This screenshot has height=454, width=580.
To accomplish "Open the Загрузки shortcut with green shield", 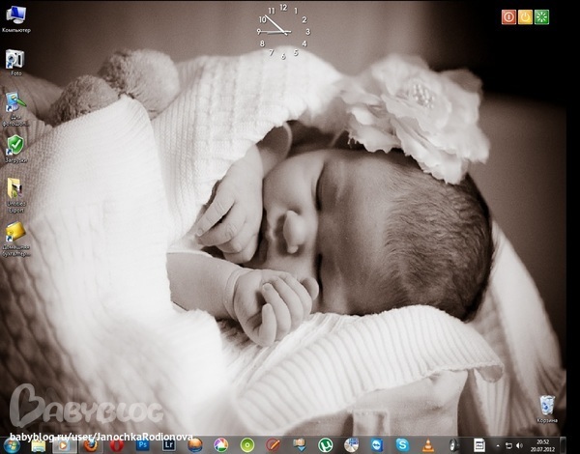I will point(15,146).
